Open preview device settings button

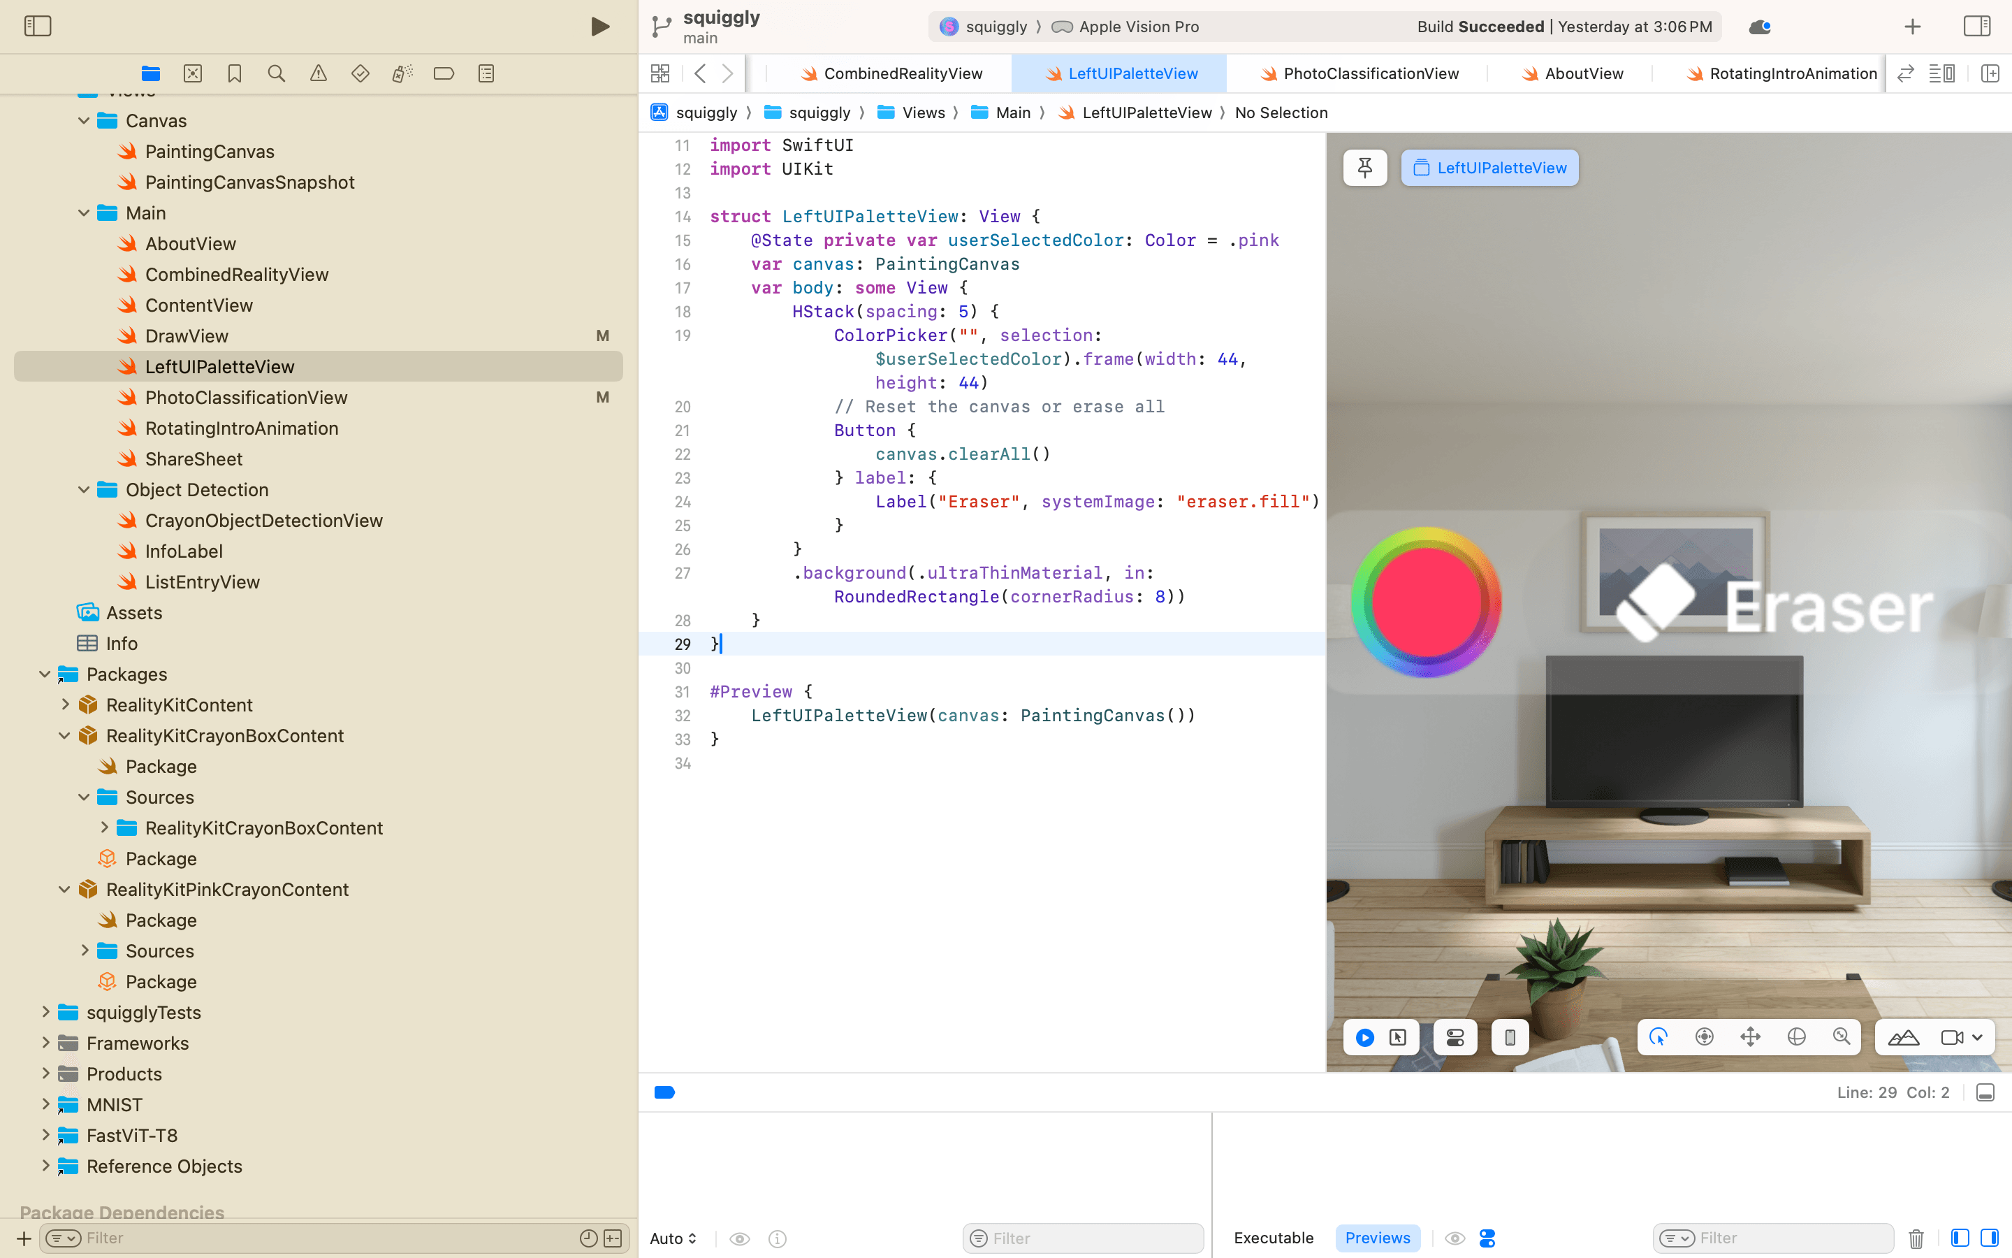point(1510,1038)
